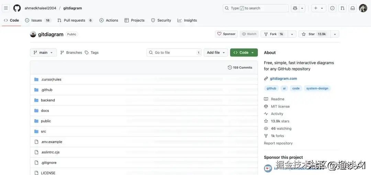The width and height of the screenshot is (371, 175).
Task: Open the issues icon in the header
Action: [332, 8]
